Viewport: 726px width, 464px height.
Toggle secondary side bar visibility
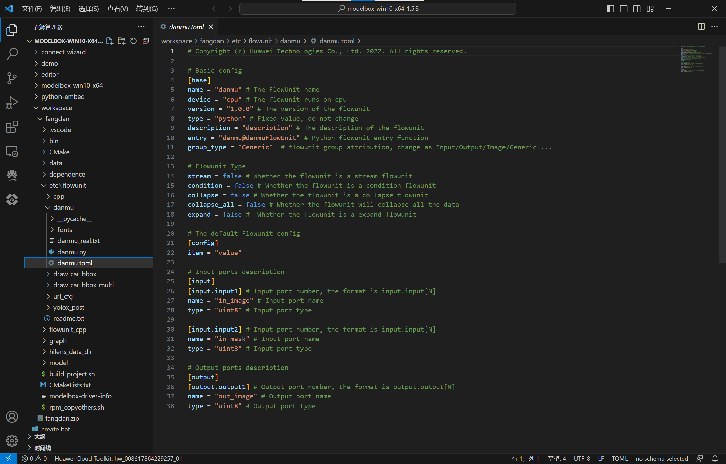(x=637, y=9)
